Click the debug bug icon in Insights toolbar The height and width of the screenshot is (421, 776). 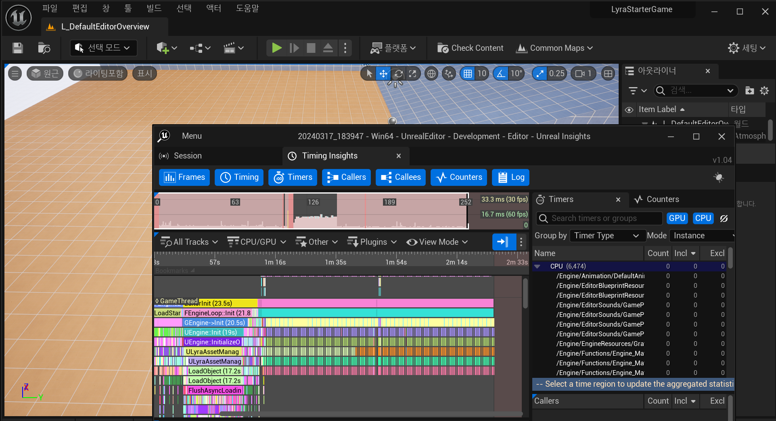click(719, 177)
